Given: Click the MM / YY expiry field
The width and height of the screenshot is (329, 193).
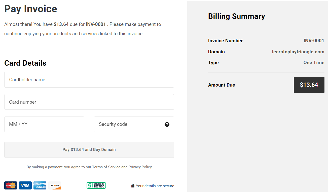Looking at the screenshot, I should pos(44,124).
